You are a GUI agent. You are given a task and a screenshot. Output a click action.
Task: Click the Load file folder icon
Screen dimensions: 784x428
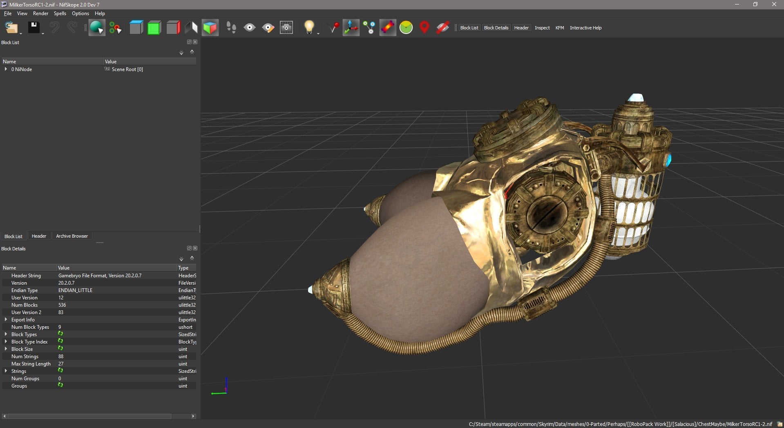click(x=11, y=28)
